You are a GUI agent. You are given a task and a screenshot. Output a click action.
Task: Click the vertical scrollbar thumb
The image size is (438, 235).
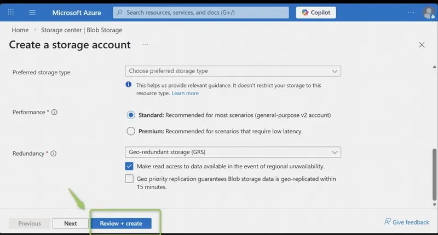pos(434,174)
